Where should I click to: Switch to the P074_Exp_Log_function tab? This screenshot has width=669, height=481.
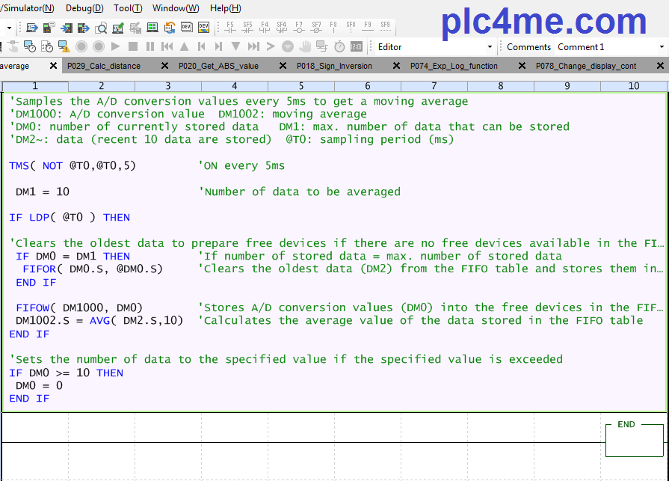point(454,66)
